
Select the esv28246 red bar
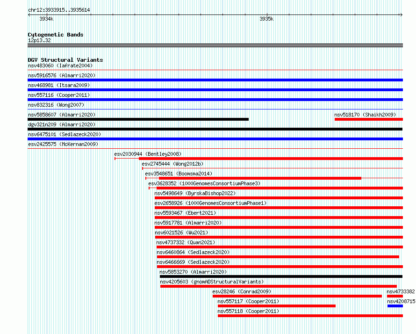[x=297, y=296]
